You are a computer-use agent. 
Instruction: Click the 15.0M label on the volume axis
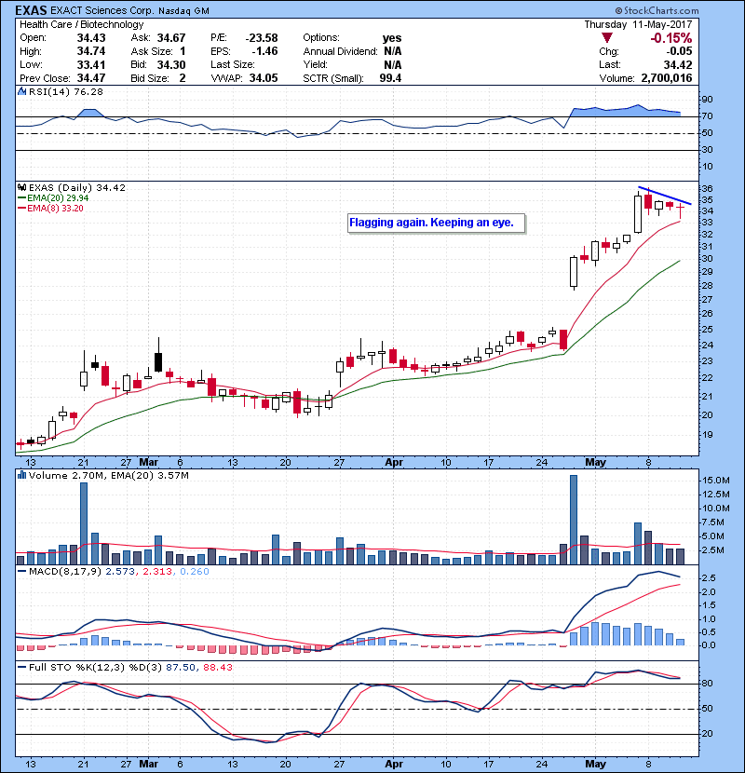(x=716, y=481)
